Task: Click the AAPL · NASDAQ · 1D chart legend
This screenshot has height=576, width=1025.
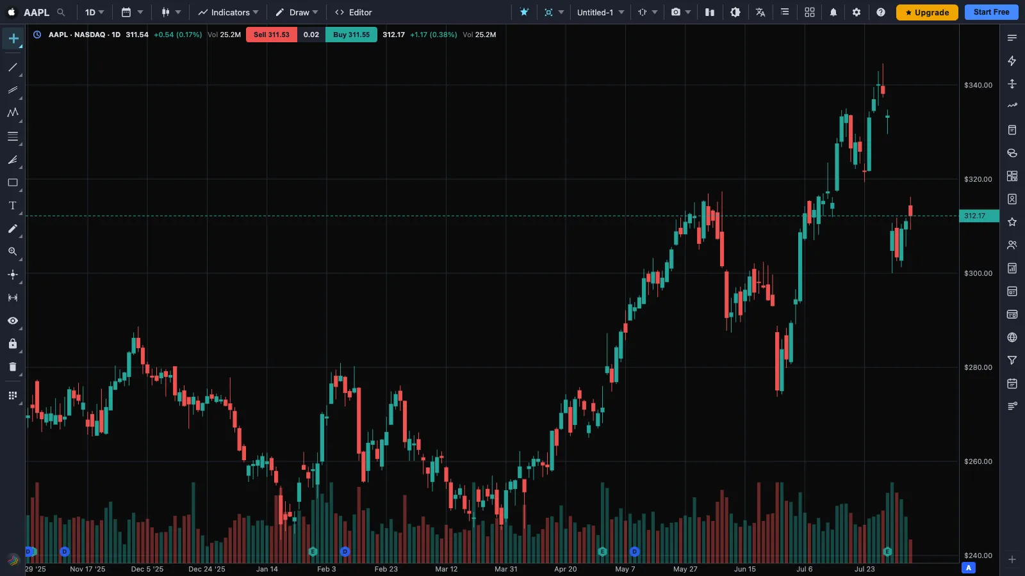Action: (x=85, y=35)
